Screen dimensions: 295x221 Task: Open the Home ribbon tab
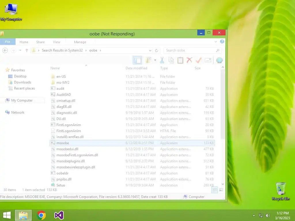[x=24, y=42]
